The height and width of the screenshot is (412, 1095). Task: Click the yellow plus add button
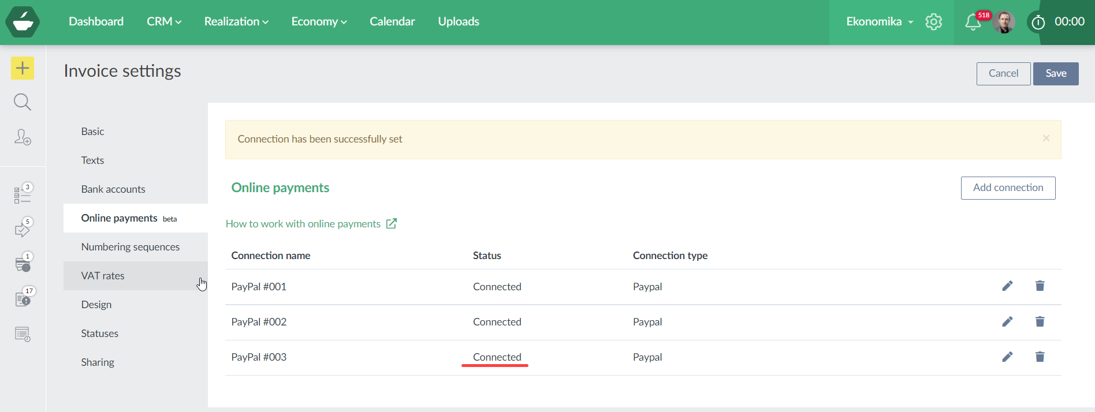coord(23,68)
